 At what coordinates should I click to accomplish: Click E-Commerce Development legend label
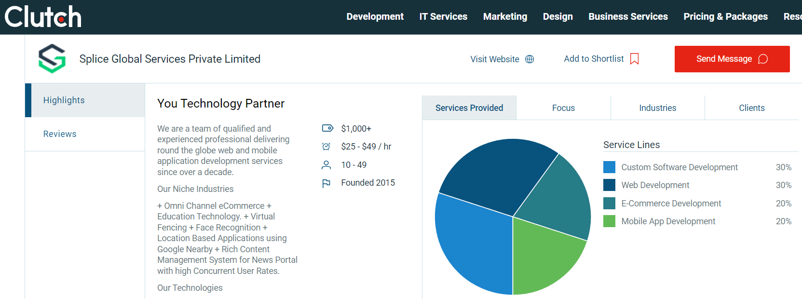pos(671,204)
